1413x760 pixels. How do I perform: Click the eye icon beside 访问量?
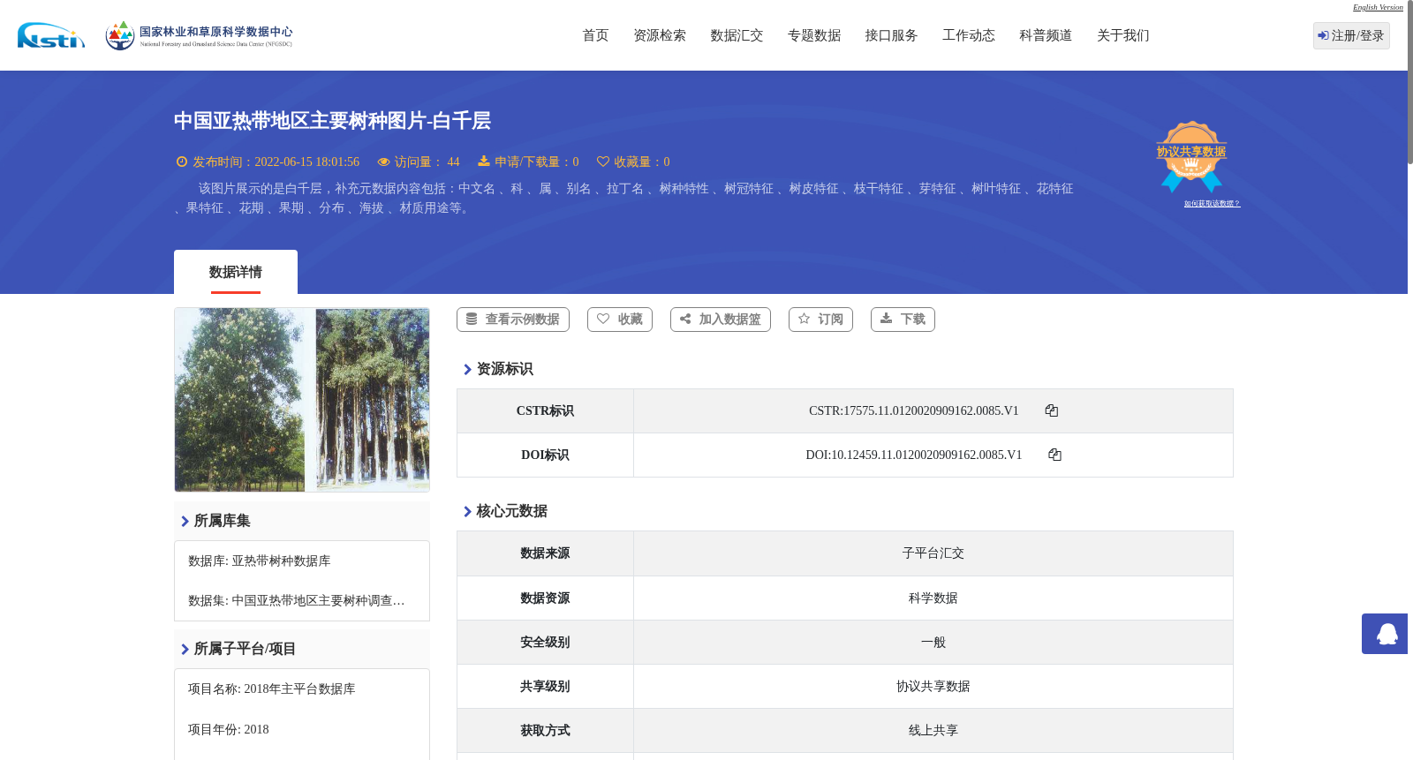coord(383,162)
